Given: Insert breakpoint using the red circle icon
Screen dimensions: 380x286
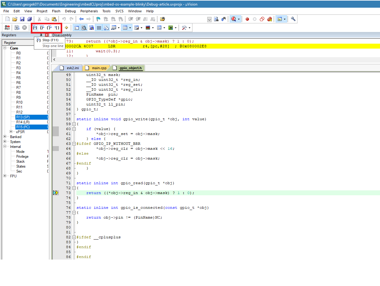Looking at the screenshot, I should 247,19.
